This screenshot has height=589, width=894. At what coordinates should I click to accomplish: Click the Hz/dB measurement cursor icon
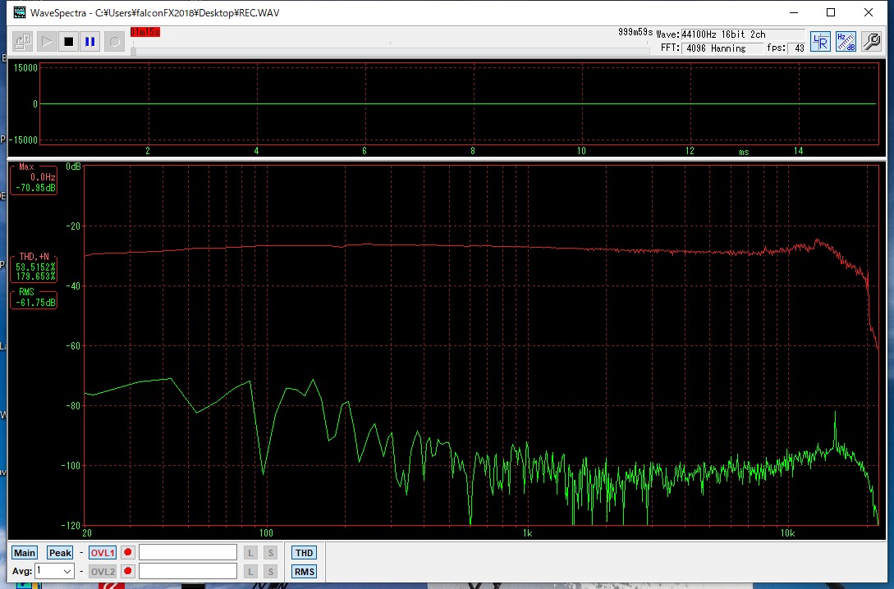[x=846, y=42]
